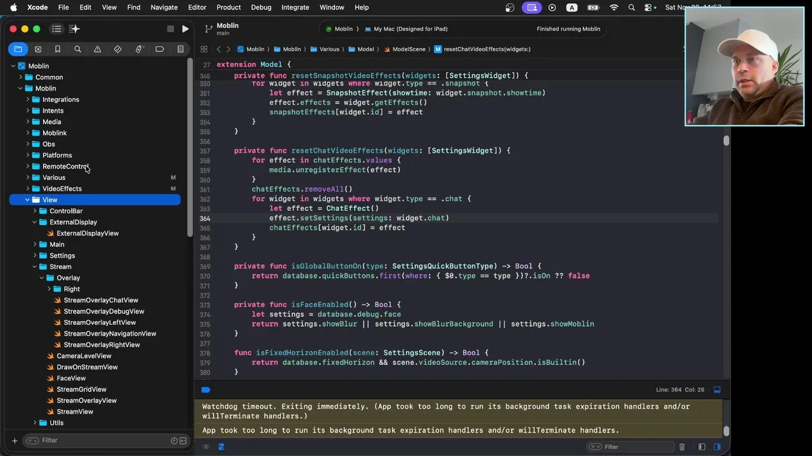Click the editor vertical scrollbar

click(x=726, y=141)
